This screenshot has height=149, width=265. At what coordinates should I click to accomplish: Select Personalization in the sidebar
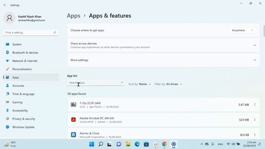pyautogui.click(x=31, y=69)
